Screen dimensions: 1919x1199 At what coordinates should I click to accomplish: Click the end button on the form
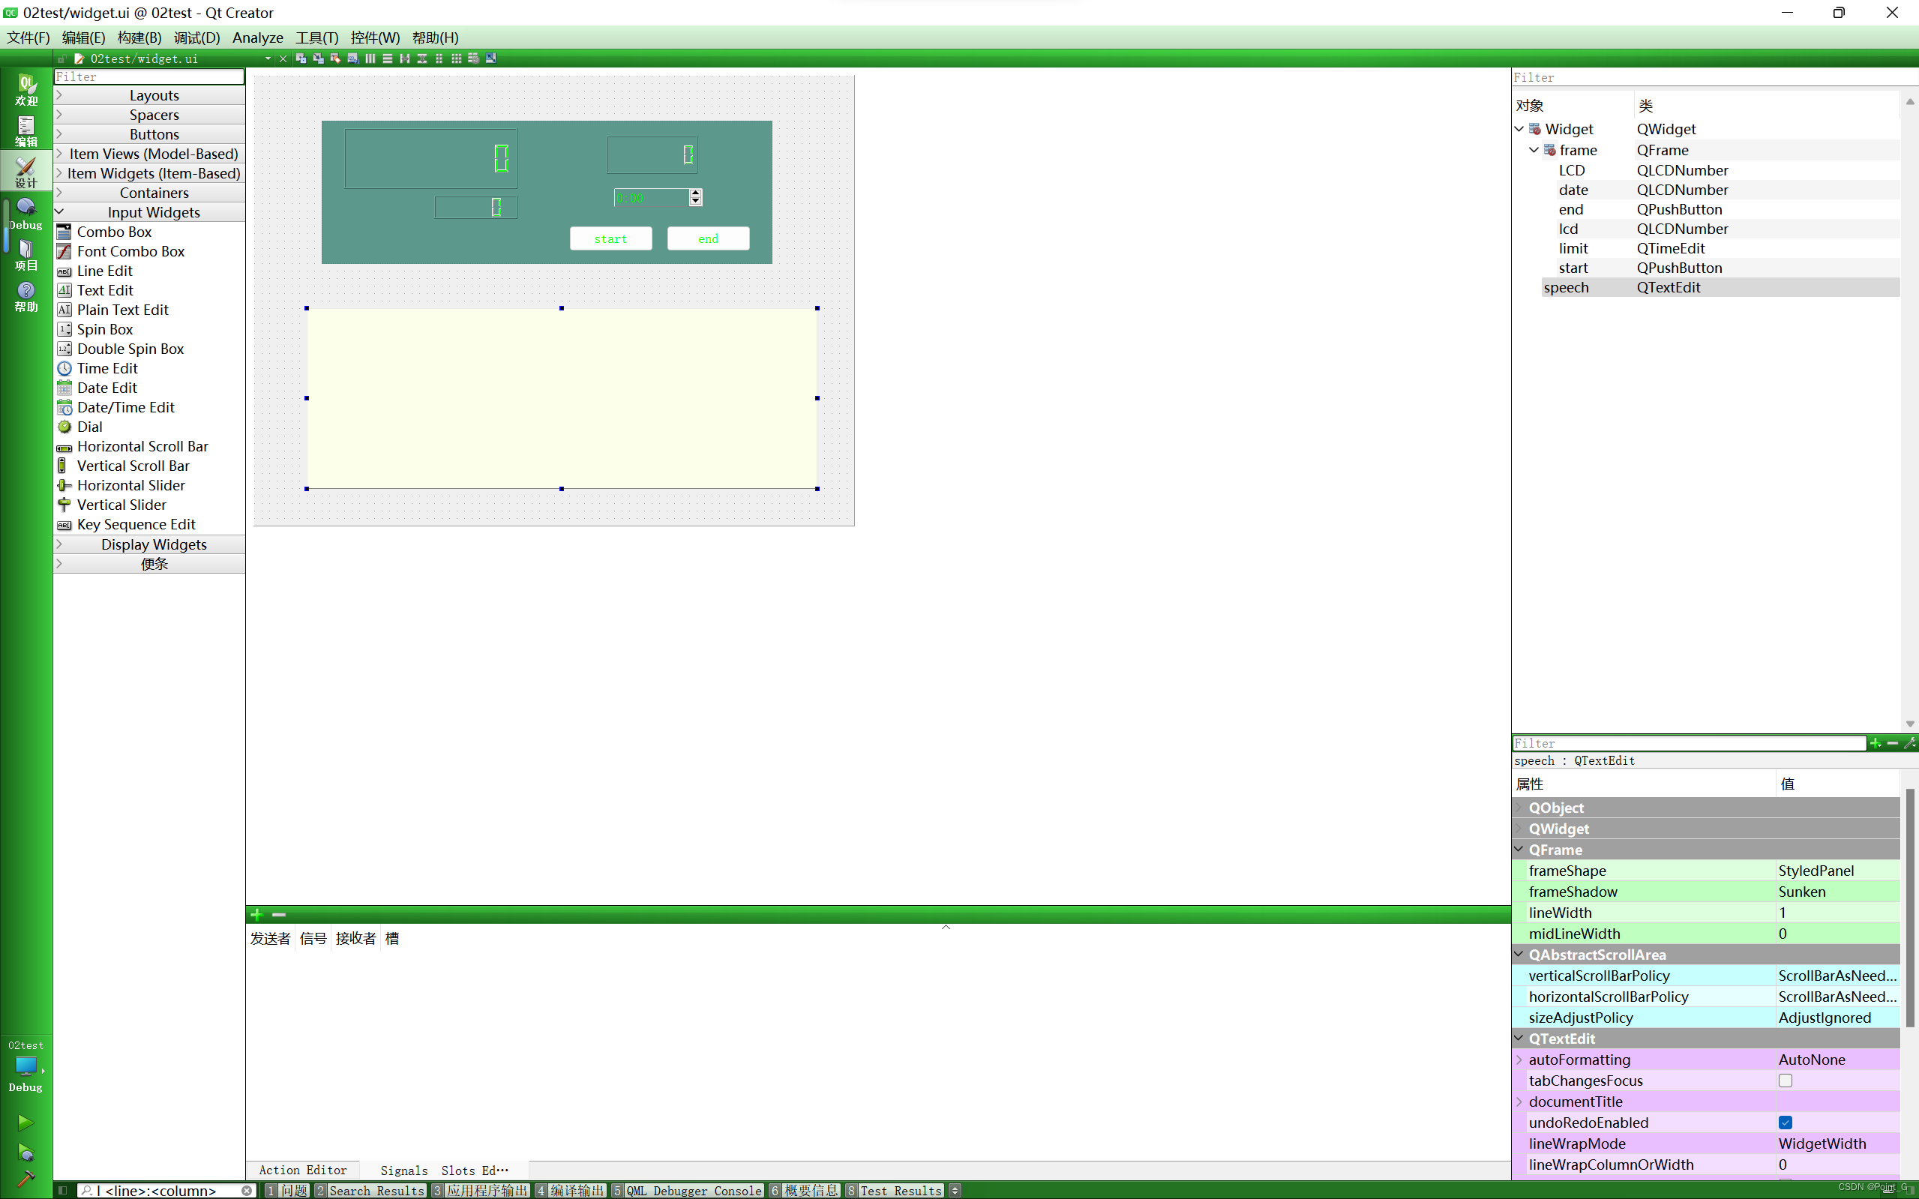tap(708, 238)
